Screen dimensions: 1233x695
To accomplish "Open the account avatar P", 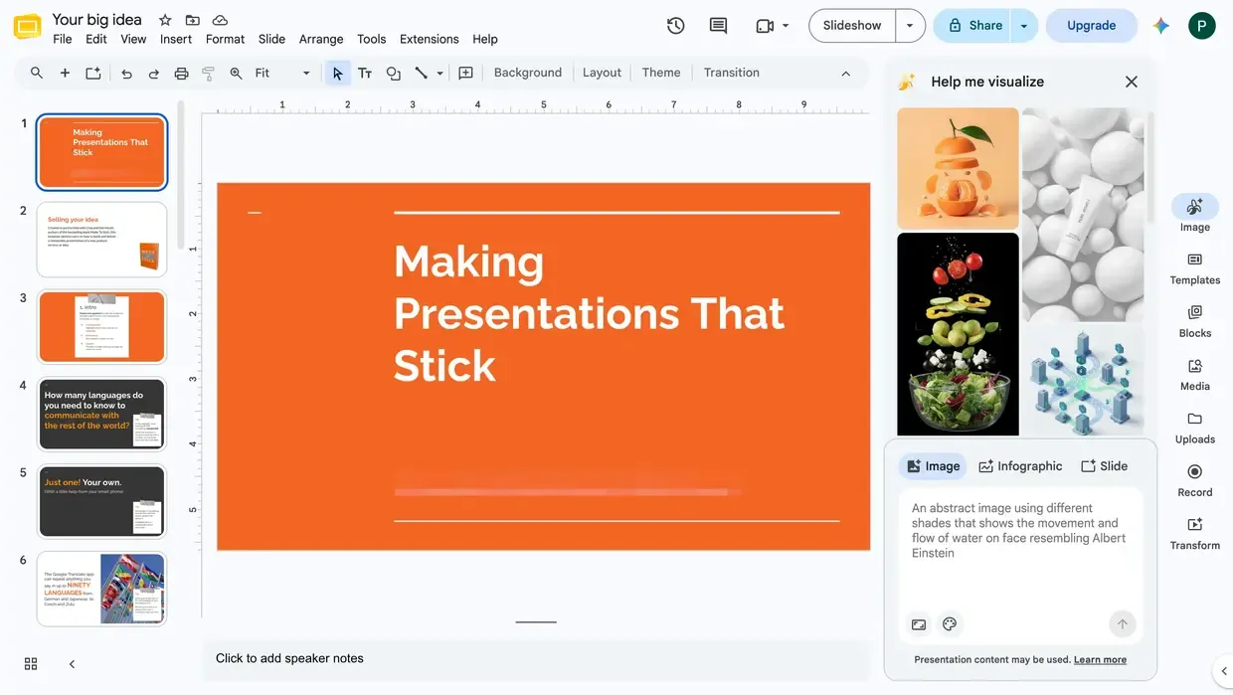I will [1202, 26].
